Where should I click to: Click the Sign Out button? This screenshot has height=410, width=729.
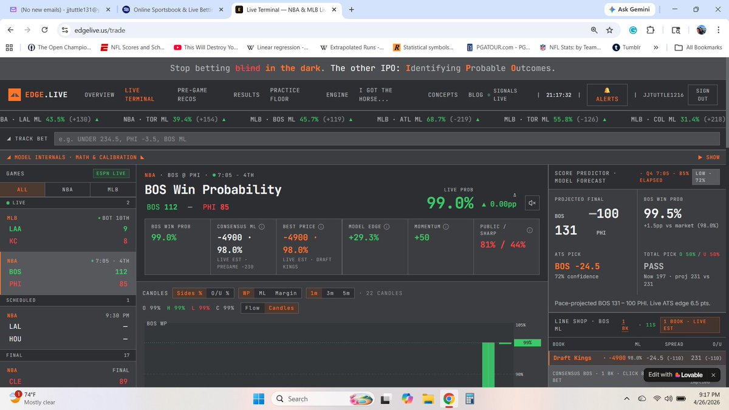(702, 94)
